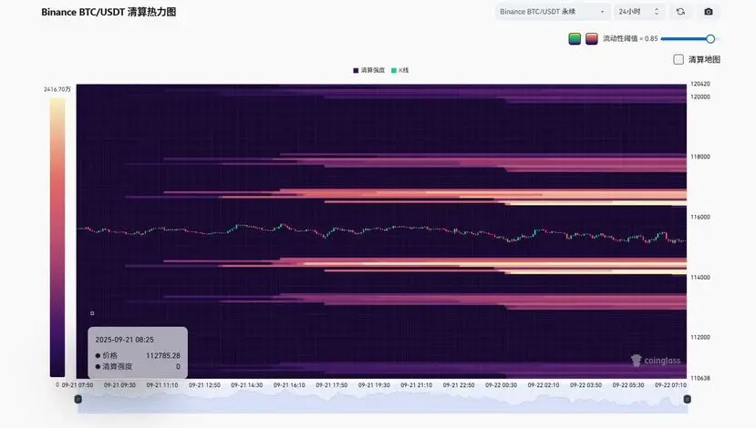Image resolution: width=756 pixels, height=428 pixels.
Task: Click the 09-22 05:30 time axis label
Action: [628, 385]
